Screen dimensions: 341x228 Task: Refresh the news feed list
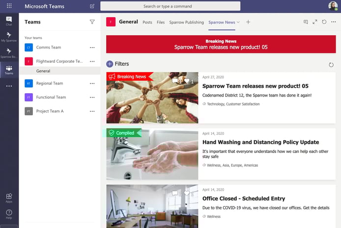point(330,65)
